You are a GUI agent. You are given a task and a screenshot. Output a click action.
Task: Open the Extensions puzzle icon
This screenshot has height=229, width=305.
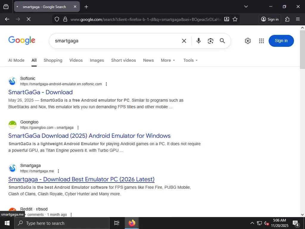tap(287, 19)
